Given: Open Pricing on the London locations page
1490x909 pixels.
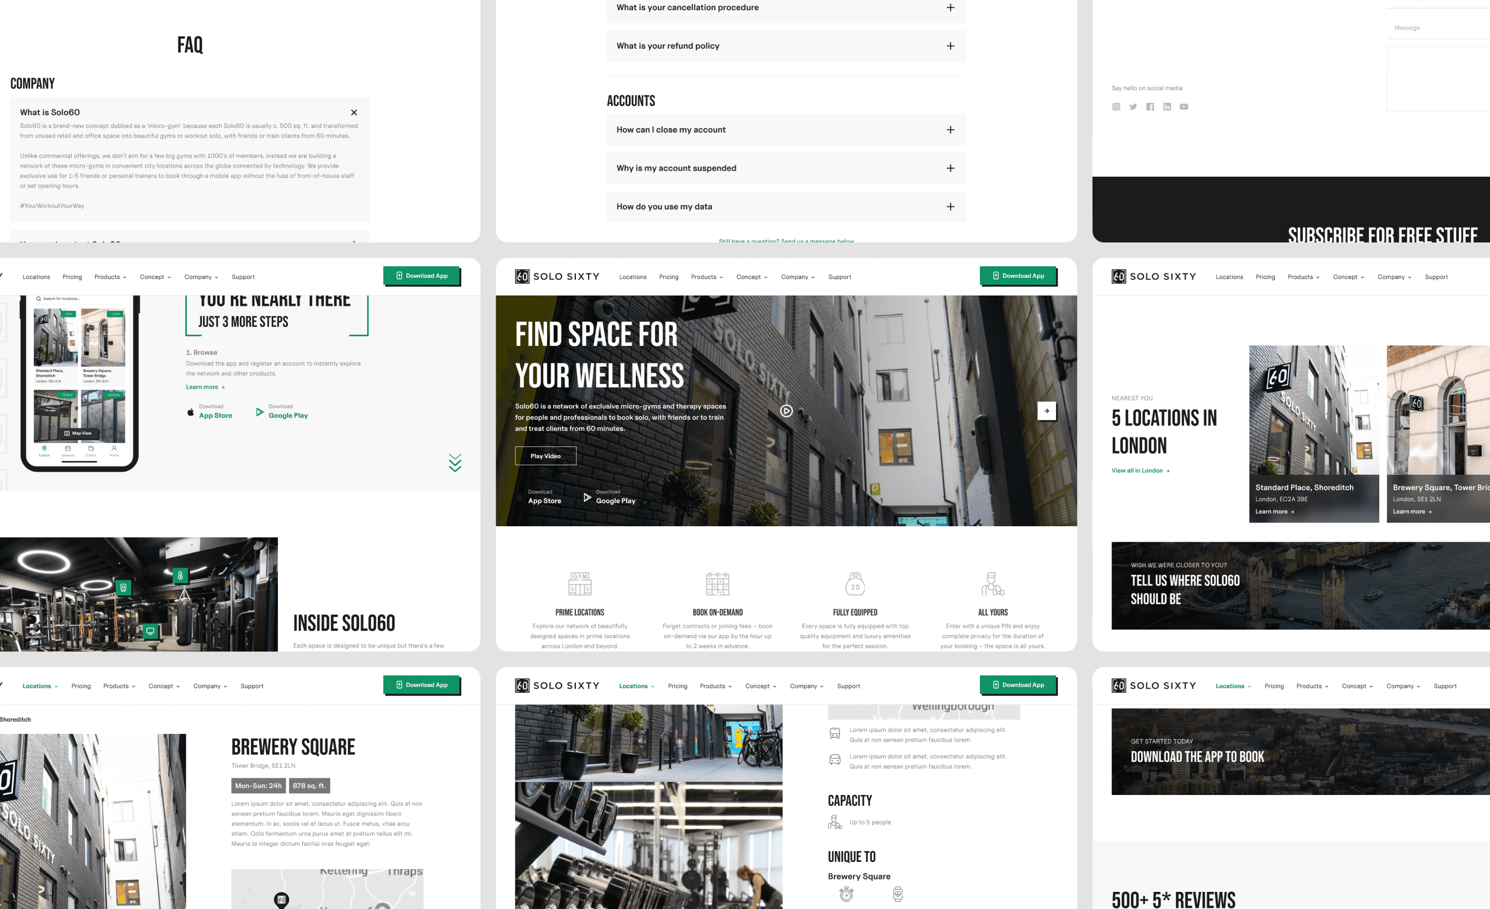Looking at the screenshot, I should 1265,277.
